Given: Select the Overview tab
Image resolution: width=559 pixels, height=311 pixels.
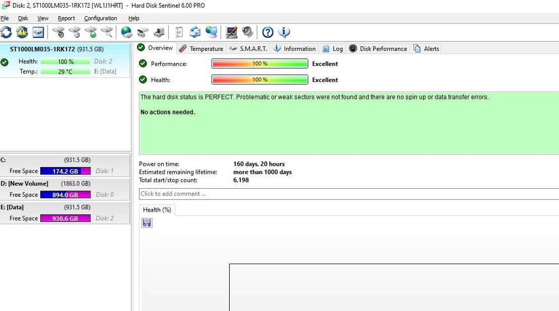Looking at the screenshot, I should coord(155,47).
